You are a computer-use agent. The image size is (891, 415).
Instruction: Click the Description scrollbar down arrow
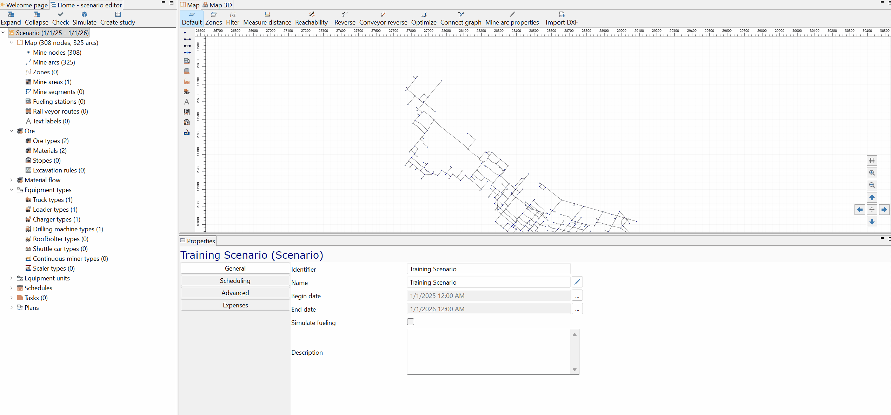[574, 369]
